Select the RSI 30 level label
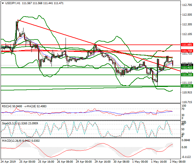This screenshot has width=194, height=165. [x=183, y=115]
